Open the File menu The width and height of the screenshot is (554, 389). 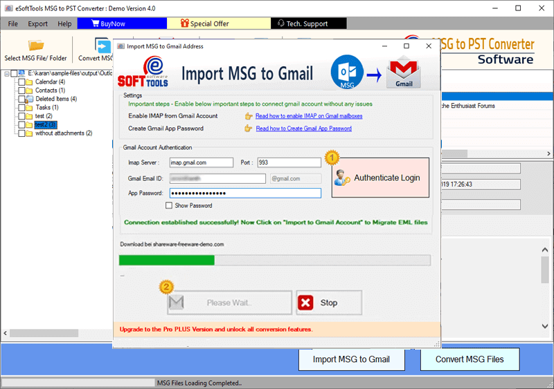coord(12,23)
